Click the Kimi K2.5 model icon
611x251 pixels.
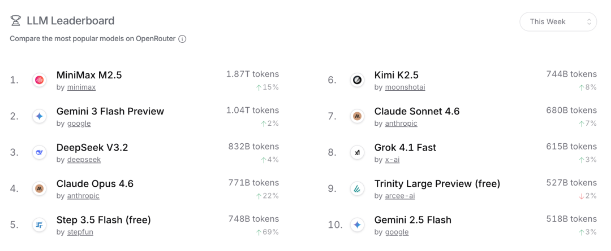point(357,80)
